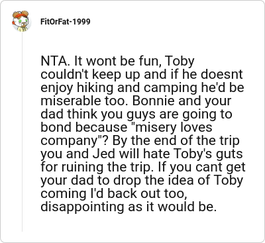Screen dimensions: 265x243
Task: Click the text "If you cant get"
Action: [201, 168]
